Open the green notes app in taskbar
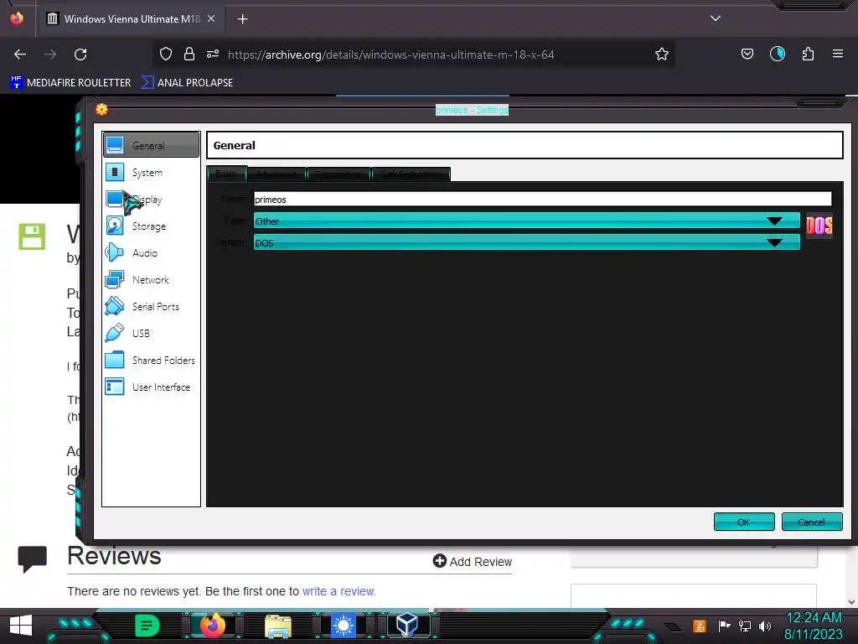 tap(147, 626)
